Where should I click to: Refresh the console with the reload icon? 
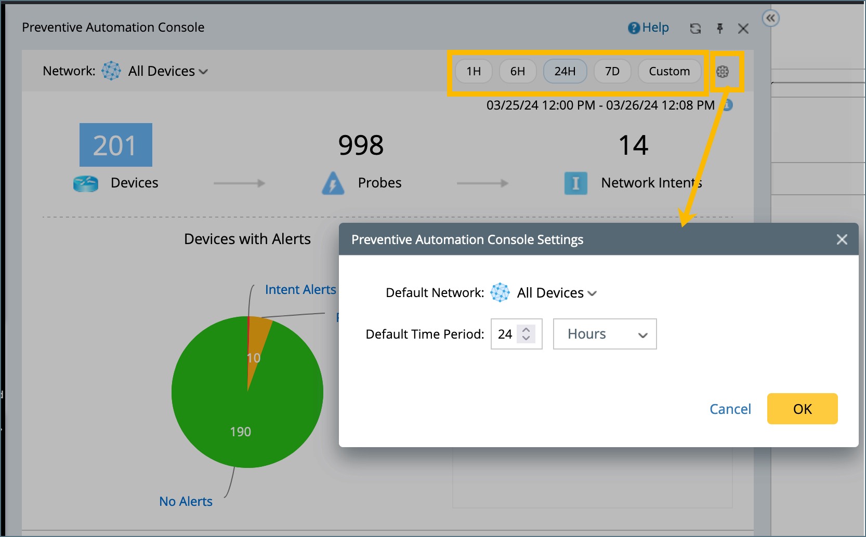click(x=696, y=29)
